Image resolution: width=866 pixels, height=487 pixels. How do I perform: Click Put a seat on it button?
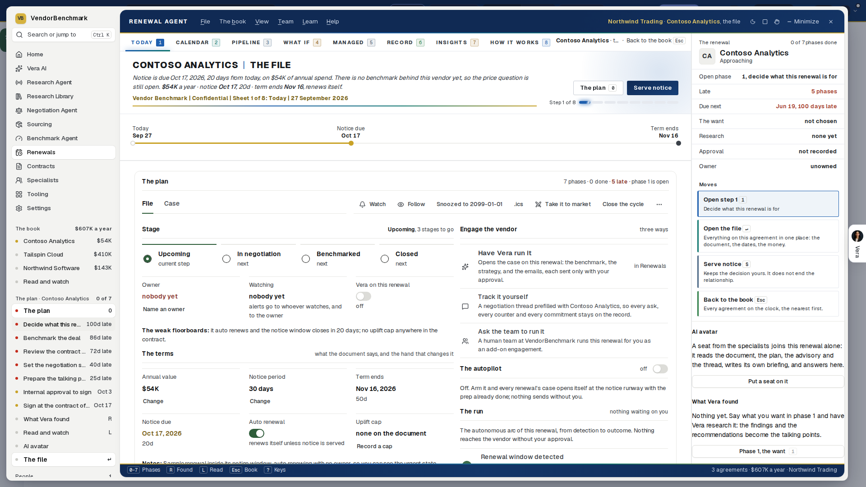tap(768, 381)
